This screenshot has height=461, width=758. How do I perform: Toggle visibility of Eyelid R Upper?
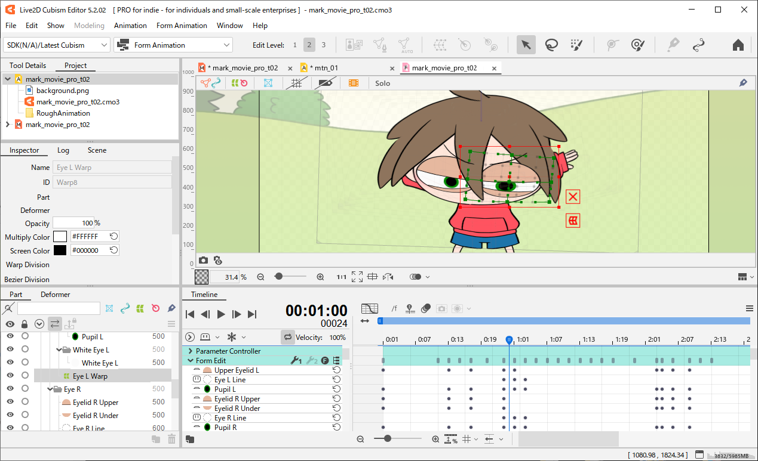pyautogui.click(x=10, y=403)
